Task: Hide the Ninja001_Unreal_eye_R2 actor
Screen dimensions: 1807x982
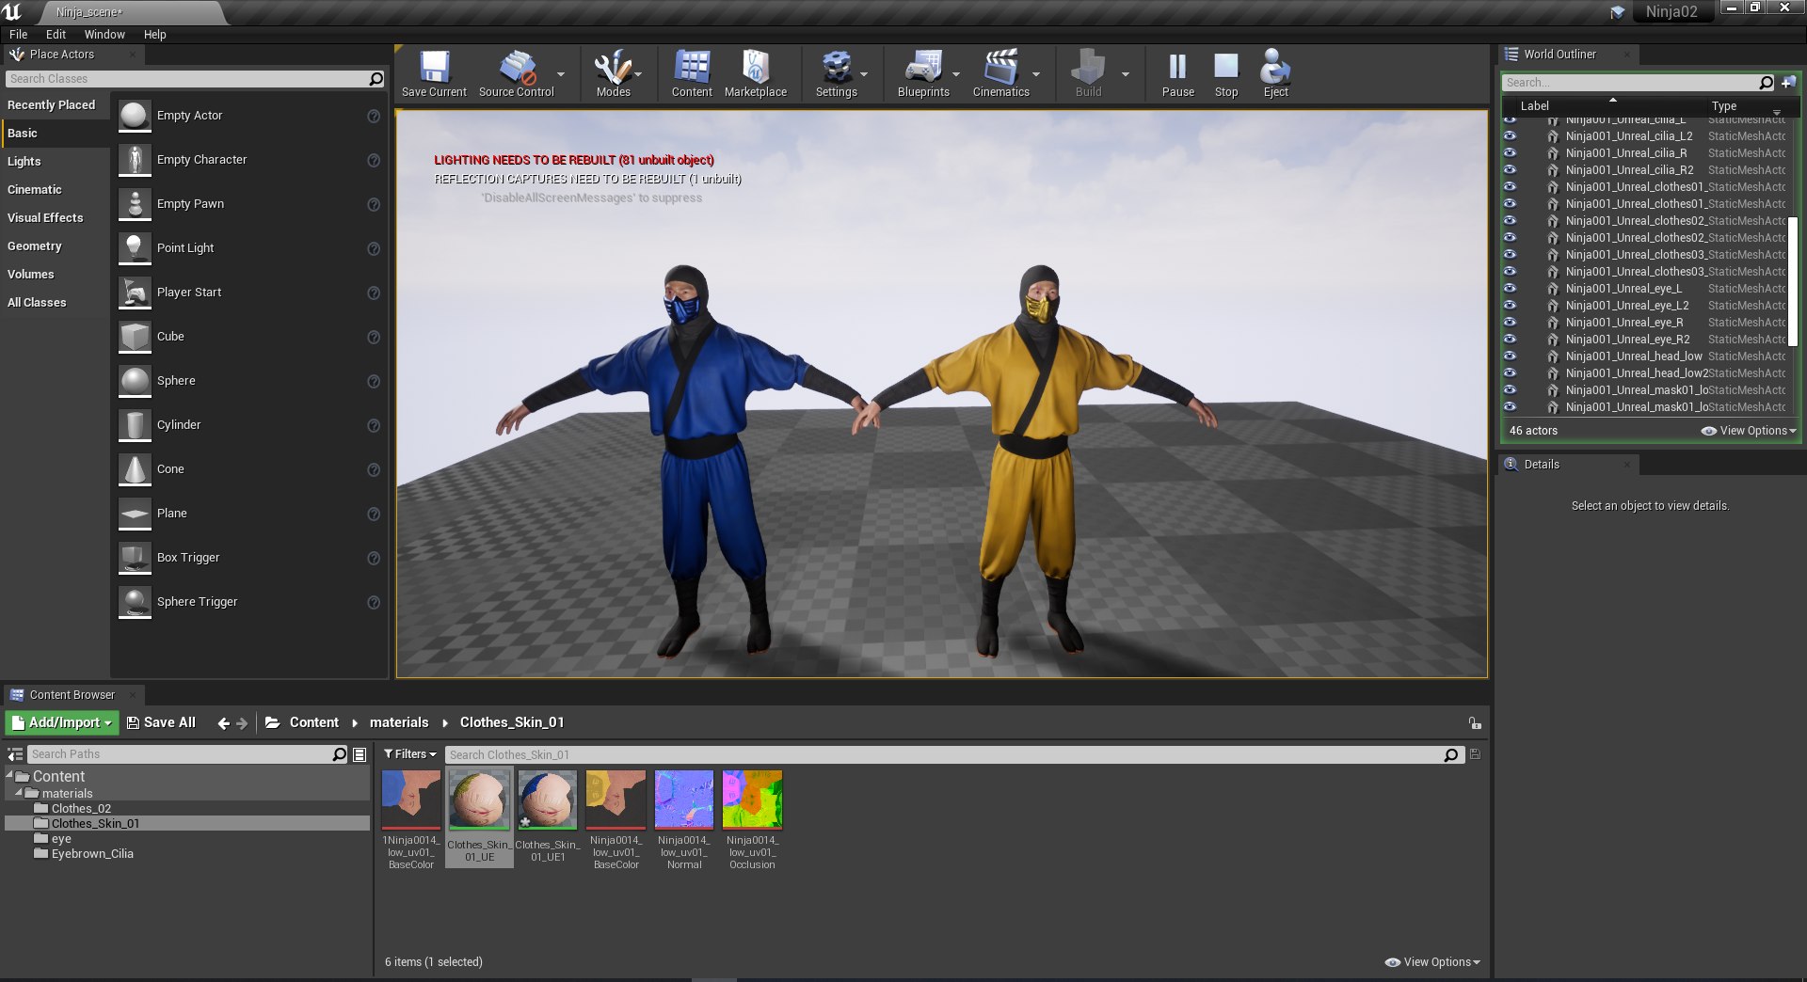Action: (x=1510, y=339)
